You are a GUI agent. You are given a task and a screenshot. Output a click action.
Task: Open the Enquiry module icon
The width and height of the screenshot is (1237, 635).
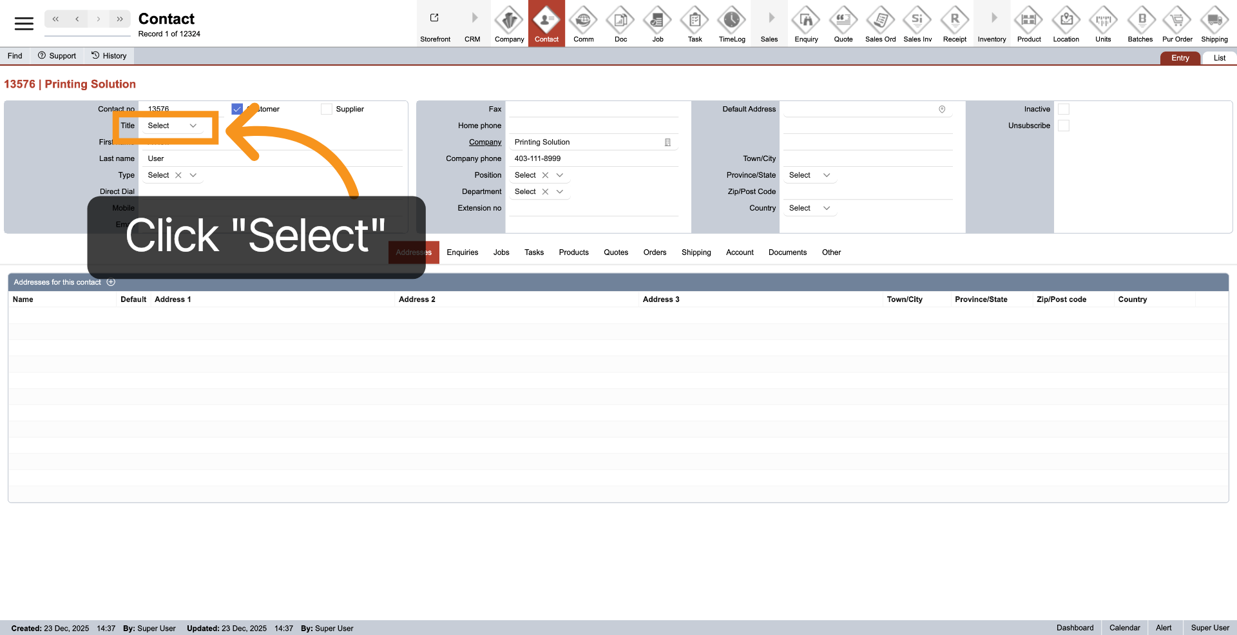point(806,21)
